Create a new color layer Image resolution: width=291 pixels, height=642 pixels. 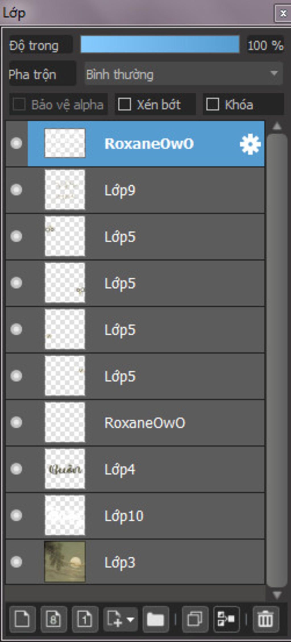click(22, 619)
